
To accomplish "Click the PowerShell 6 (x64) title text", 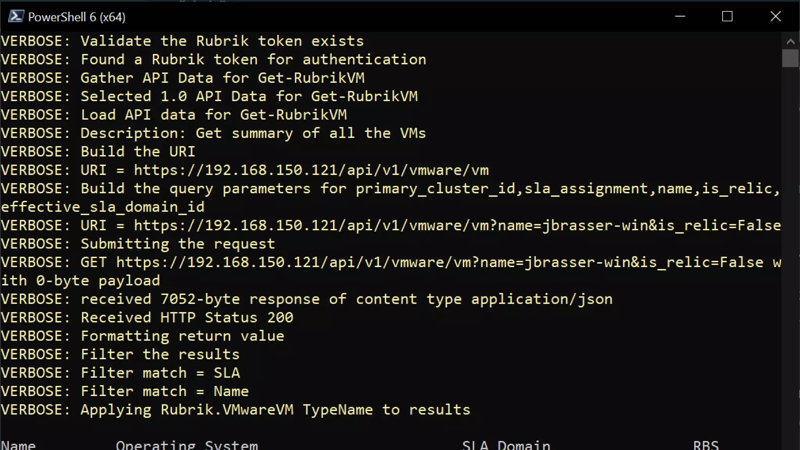I will (77, 17).
